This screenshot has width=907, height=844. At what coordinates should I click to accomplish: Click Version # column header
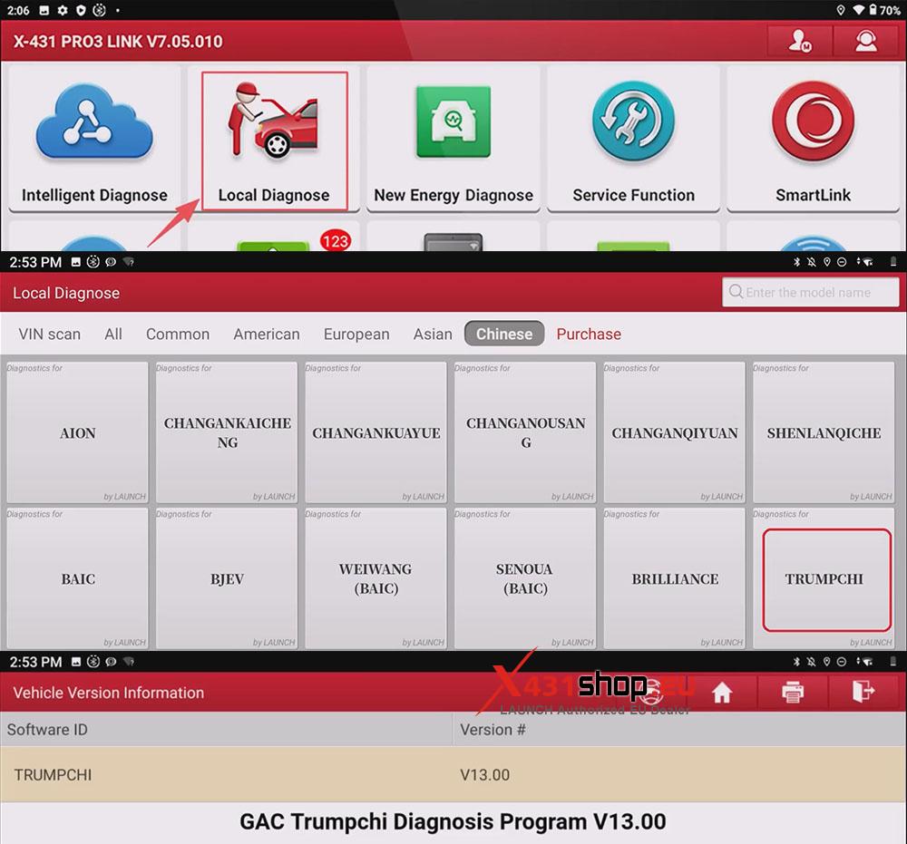coord(679,729)
